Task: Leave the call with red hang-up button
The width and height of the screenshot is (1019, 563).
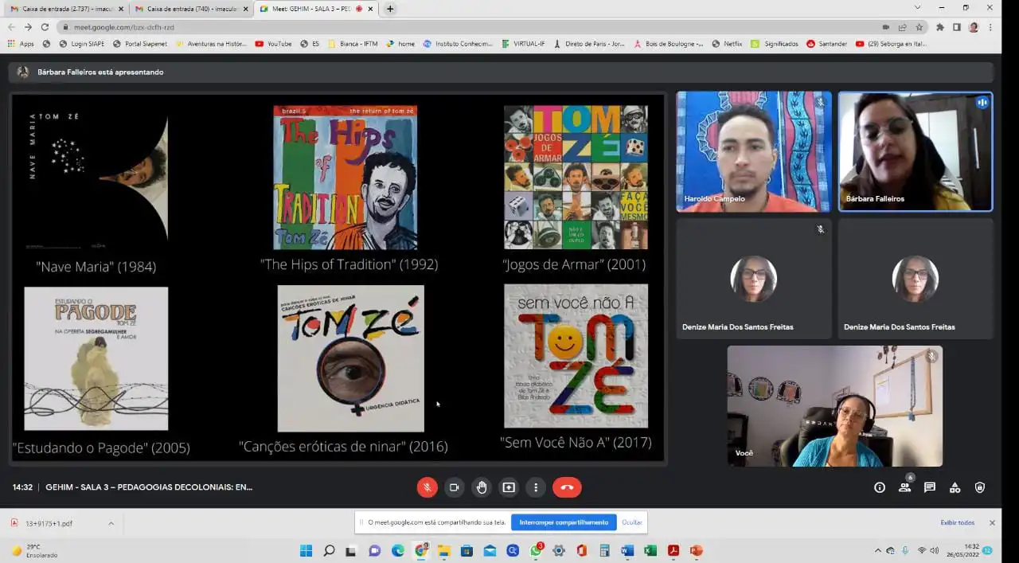Action: 567,487
